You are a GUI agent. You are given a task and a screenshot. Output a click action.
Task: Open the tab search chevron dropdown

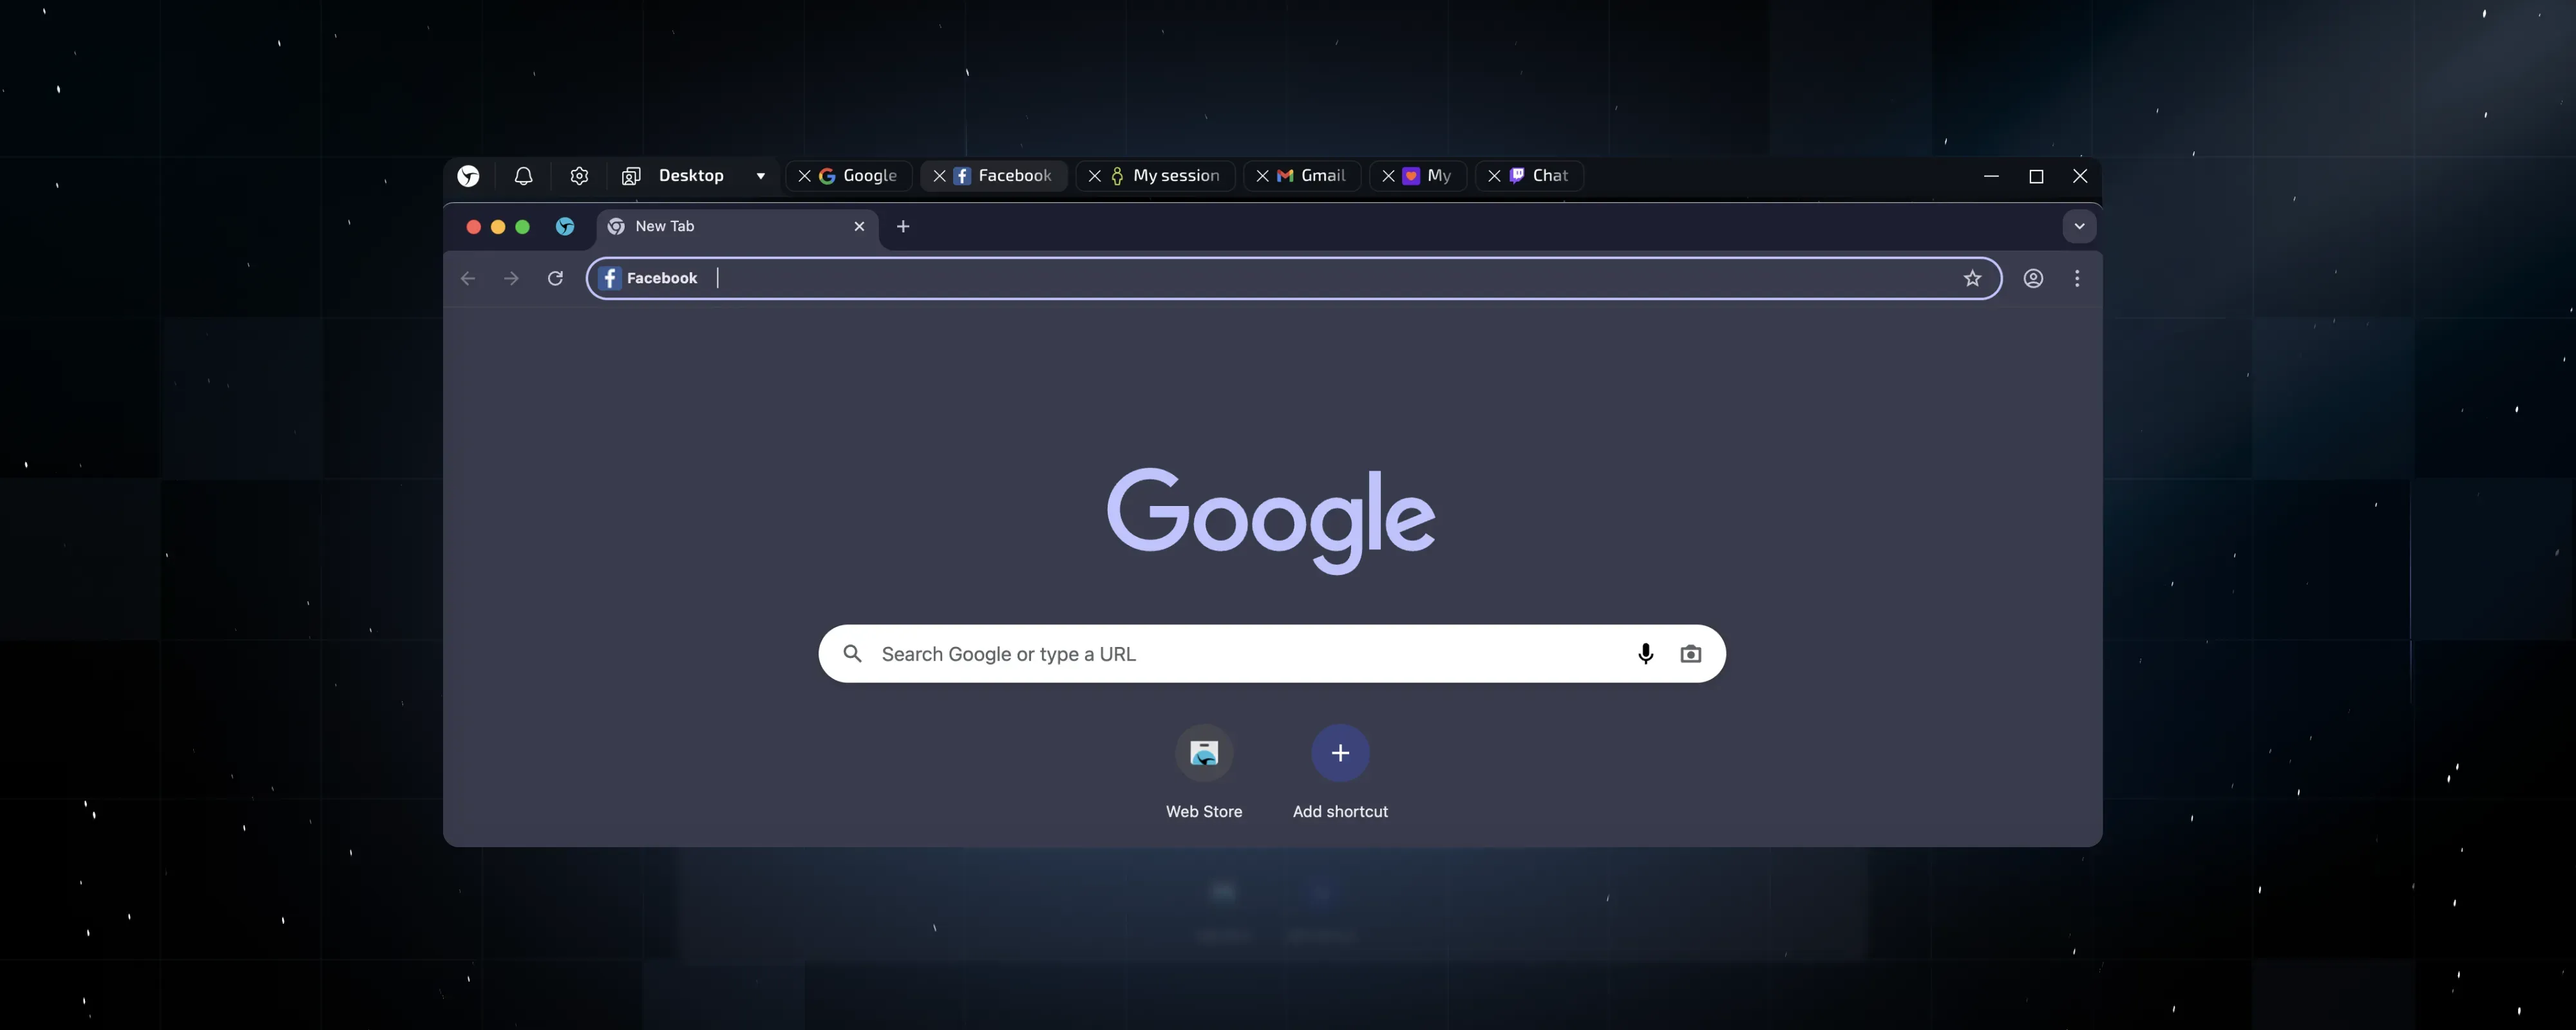click(2079, 226)
